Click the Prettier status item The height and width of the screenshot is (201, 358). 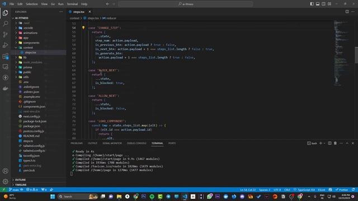pos(342,190)
